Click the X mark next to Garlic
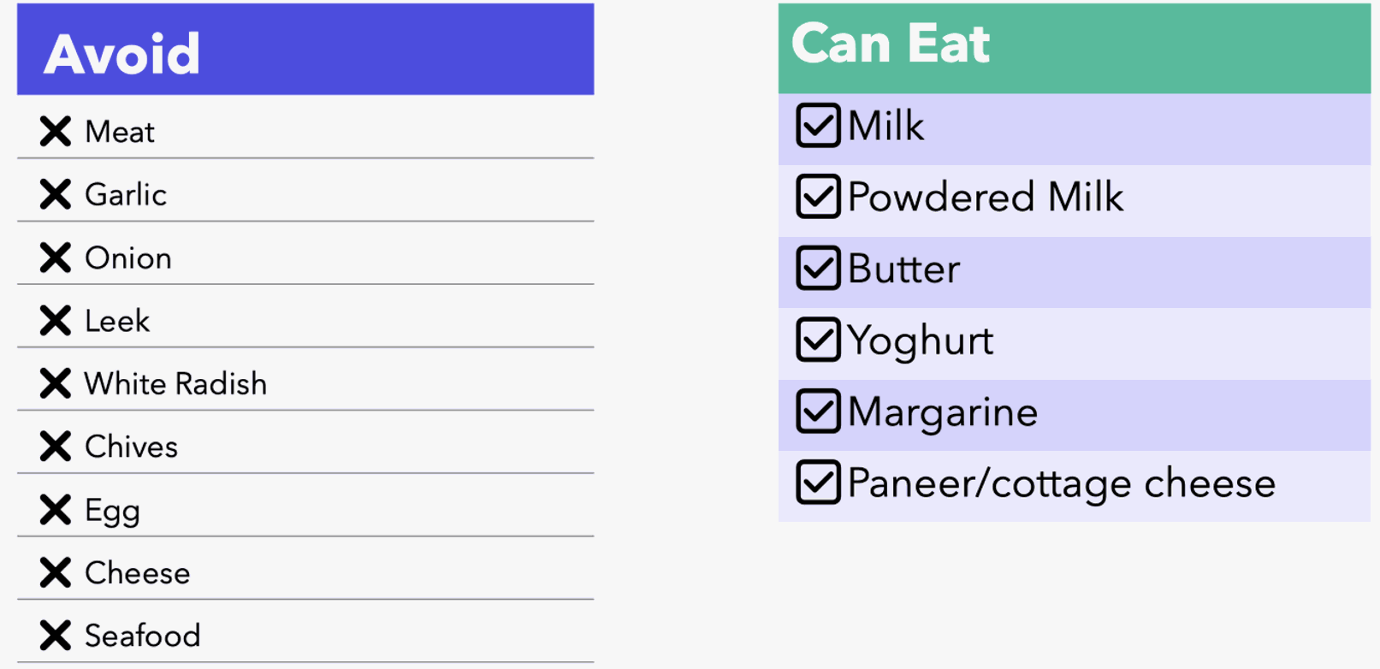Screen dimensions: 1380x669 [x=56, y=194]
